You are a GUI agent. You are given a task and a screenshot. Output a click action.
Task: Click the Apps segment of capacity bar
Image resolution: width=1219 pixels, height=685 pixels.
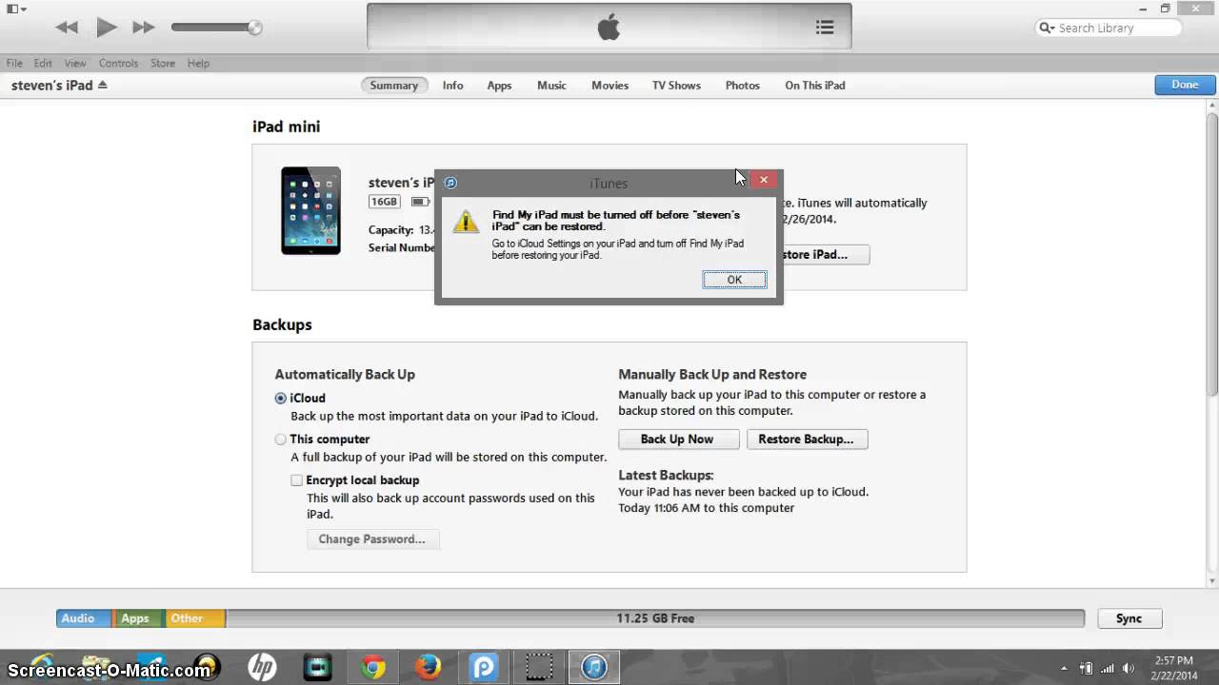tap(138, 618)
